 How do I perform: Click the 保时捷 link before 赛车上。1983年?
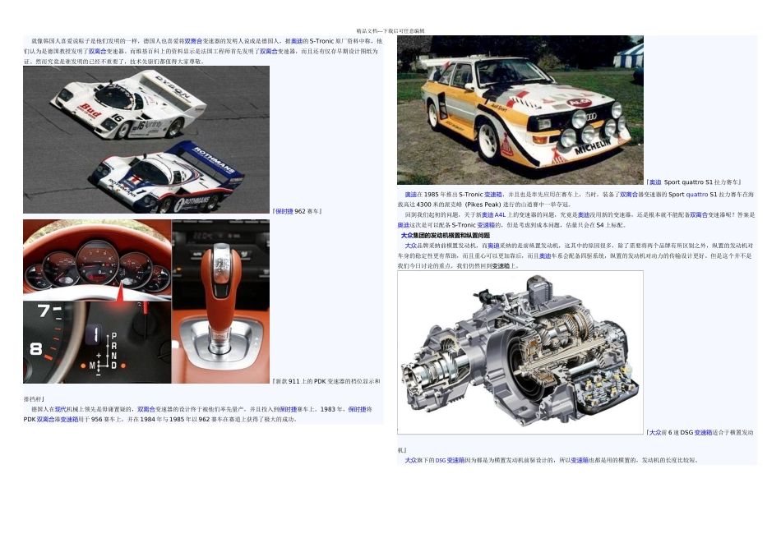288,409
